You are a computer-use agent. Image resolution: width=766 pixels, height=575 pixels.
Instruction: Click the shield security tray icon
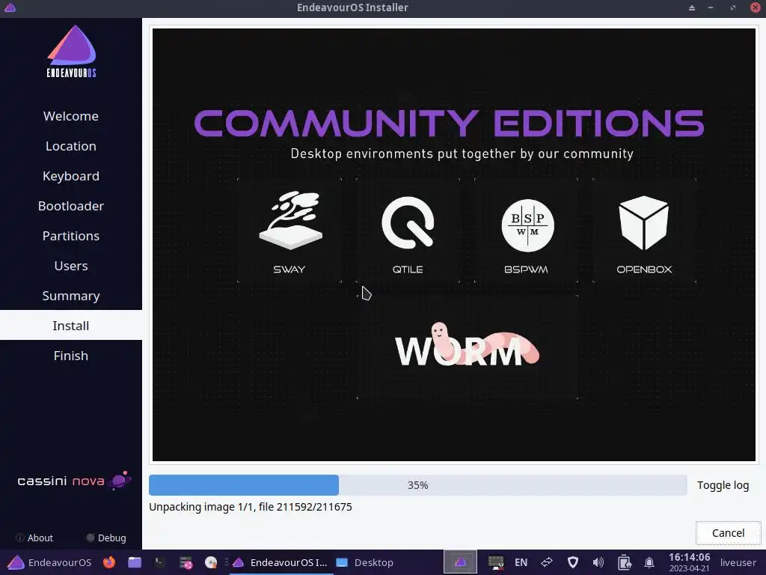coord(572,562)
